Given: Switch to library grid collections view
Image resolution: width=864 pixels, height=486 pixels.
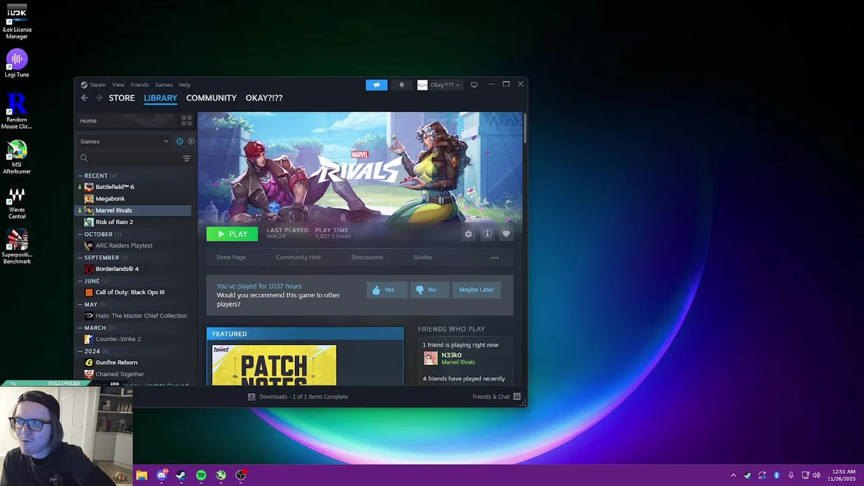Looking at the screenshot, I should [x=186, y=121].
